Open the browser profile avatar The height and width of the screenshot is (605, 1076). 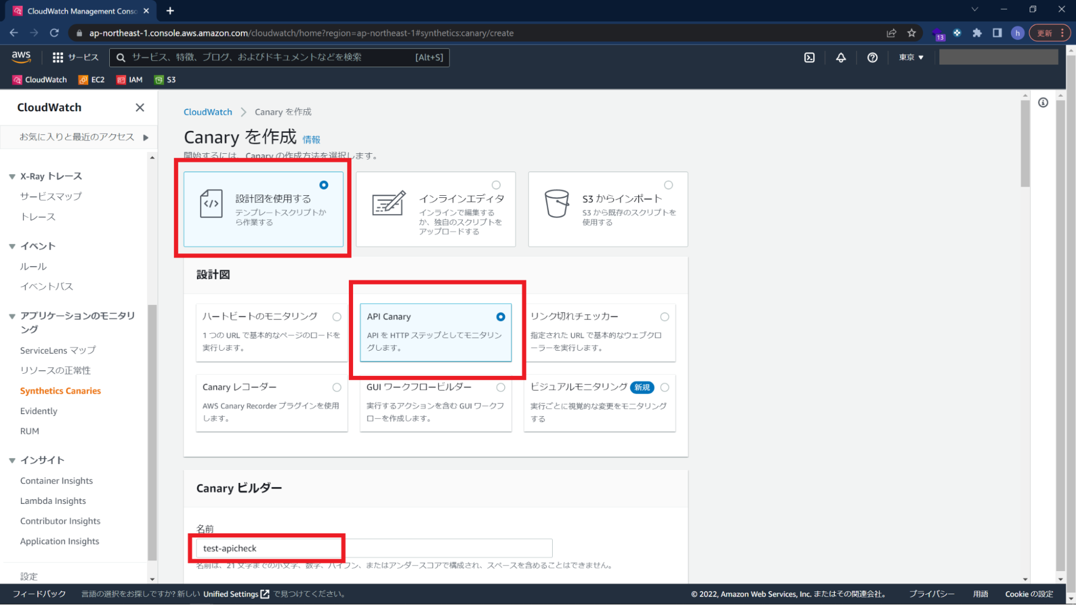pos(1017,33)
